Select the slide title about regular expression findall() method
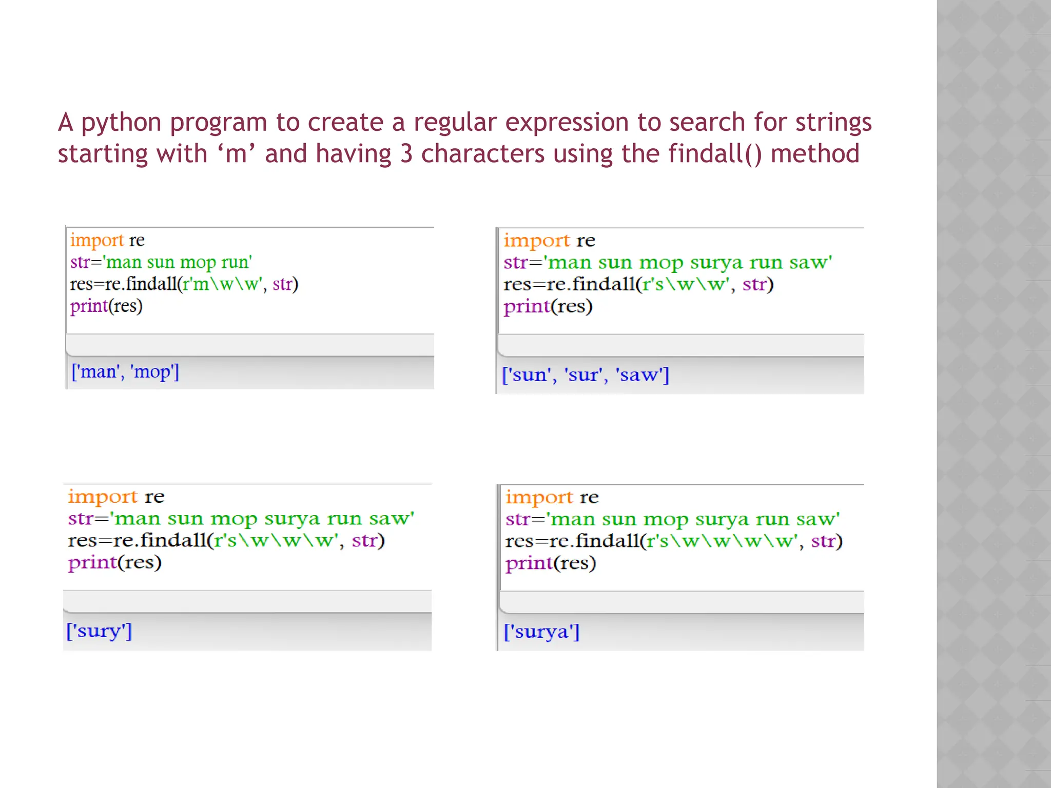This screenshot has height=788, width=1051. click(464, 138)
